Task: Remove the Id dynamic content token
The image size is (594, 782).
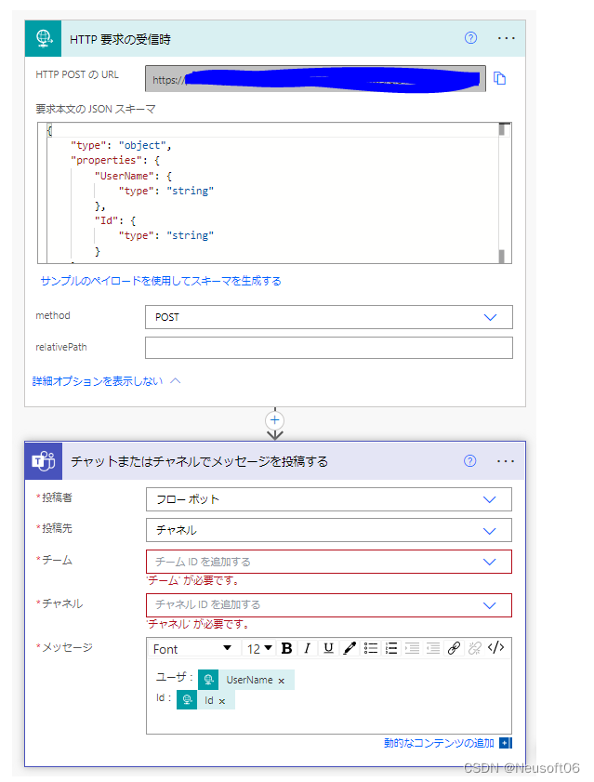Action: [222, 701]
